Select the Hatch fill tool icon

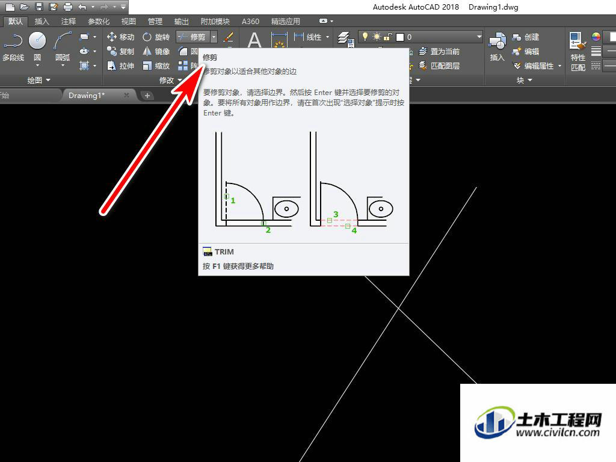tap(84, 66)
